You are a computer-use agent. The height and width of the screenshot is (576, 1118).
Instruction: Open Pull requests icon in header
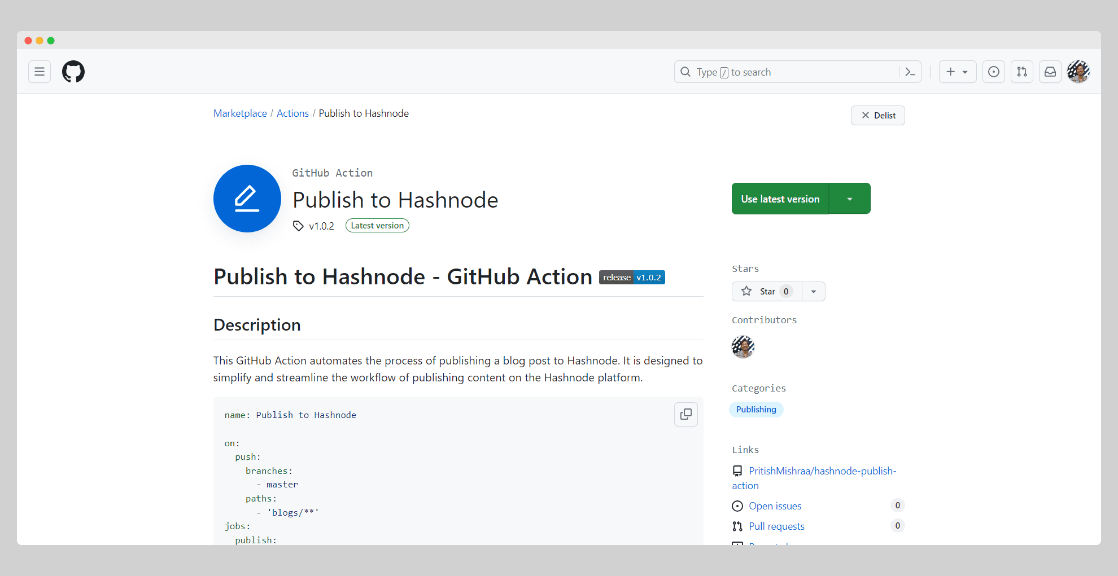pos(1021,72)
